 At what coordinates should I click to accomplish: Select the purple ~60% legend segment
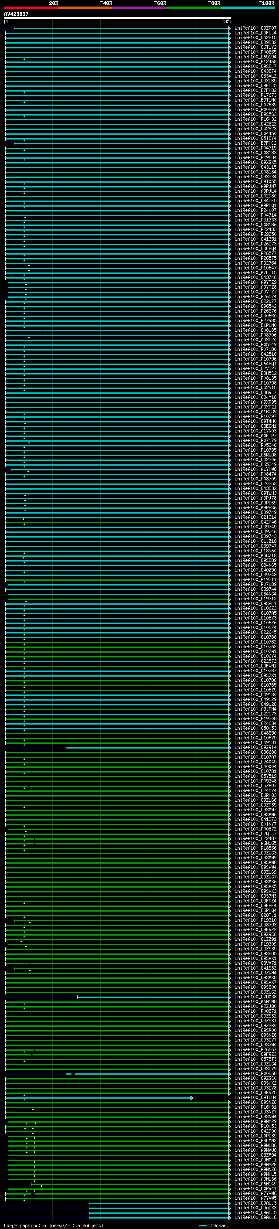pos(139,8)
